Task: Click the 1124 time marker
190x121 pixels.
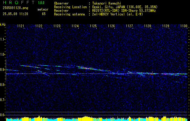Action: pos(75,26)
